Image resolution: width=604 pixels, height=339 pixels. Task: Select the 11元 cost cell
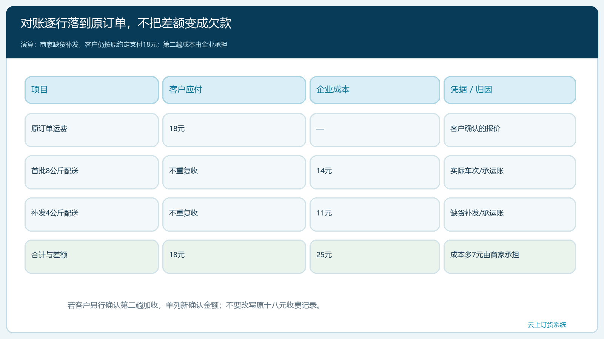(x=375, y=214)
